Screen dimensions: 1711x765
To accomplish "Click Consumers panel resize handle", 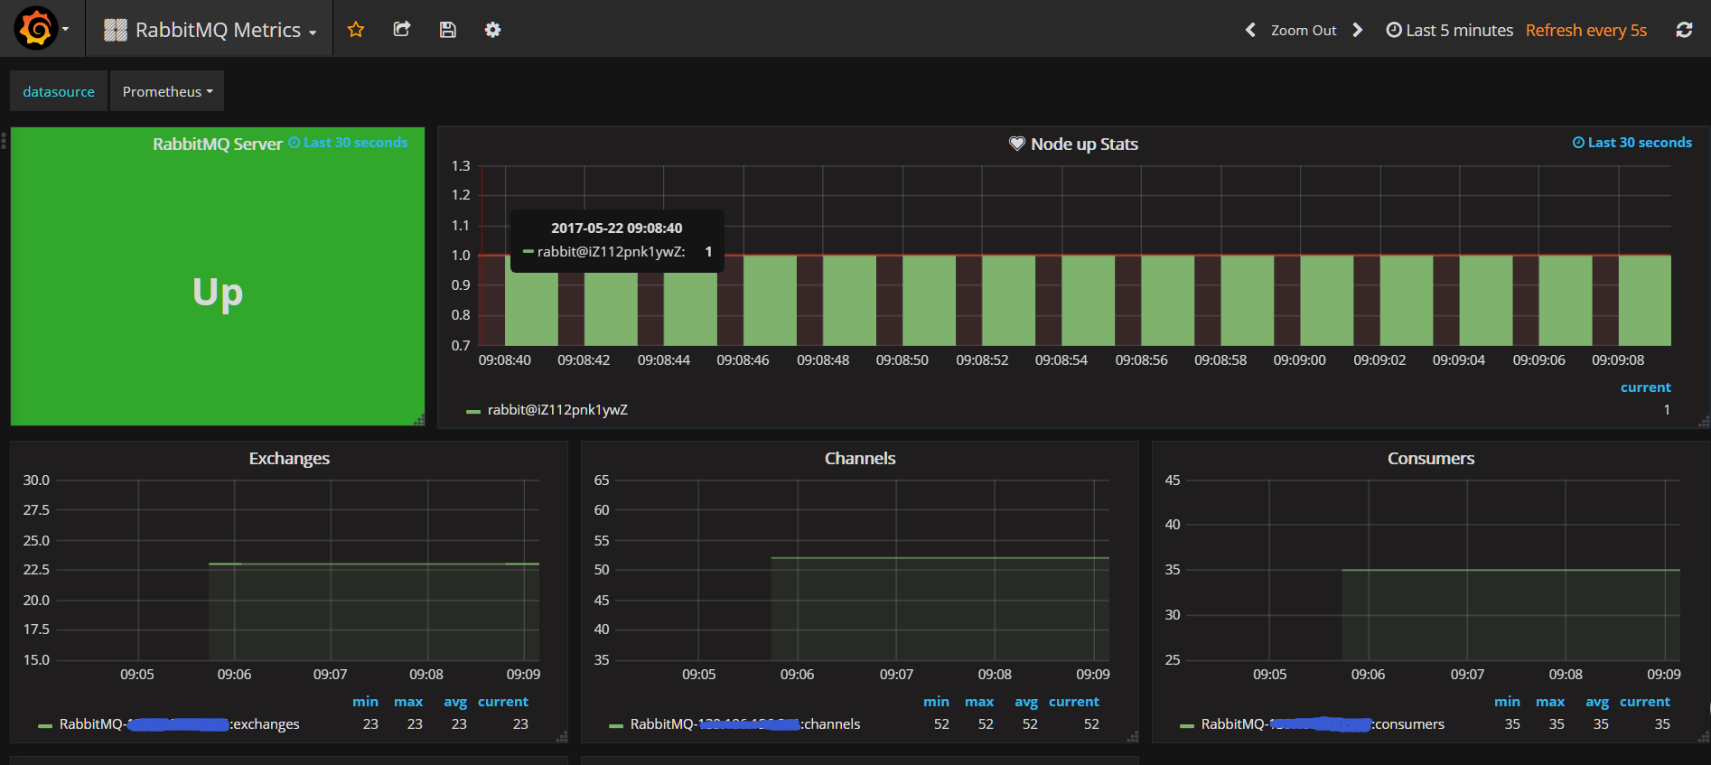I will coord(1704,737).
